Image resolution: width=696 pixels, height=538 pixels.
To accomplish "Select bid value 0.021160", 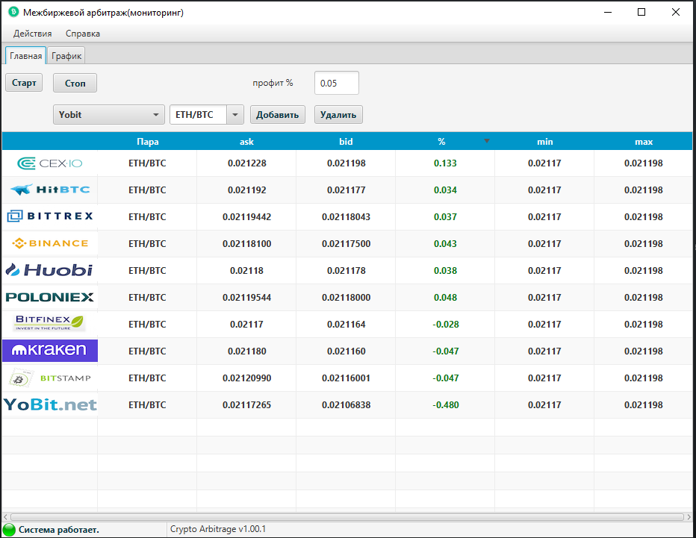I will click(347, 351).
